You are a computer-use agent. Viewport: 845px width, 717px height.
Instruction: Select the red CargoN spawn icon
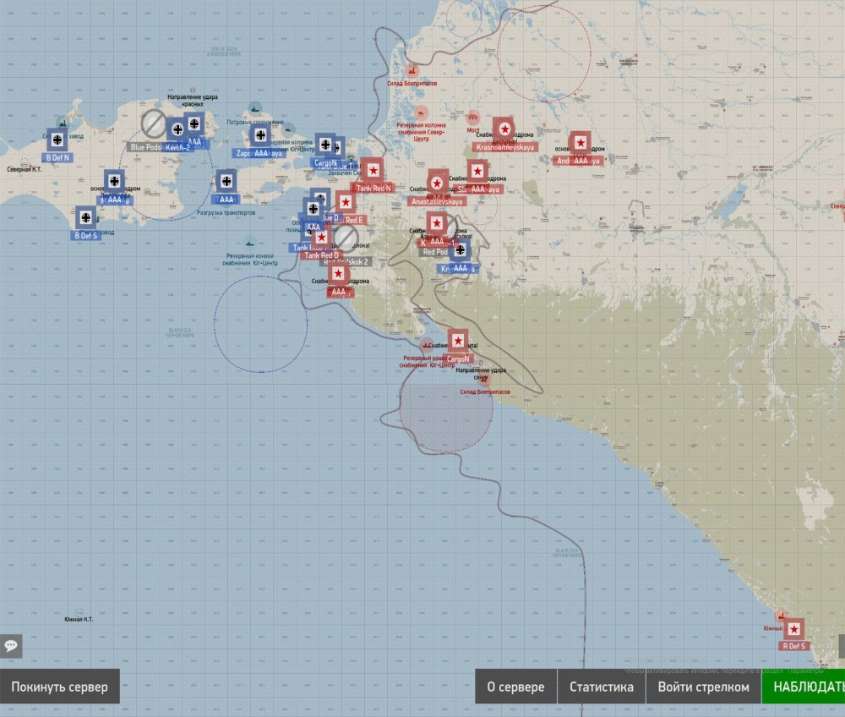(x=458, y=341)
